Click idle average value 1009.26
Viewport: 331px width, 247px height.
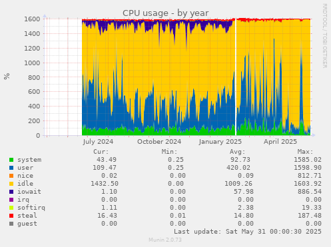238,184
